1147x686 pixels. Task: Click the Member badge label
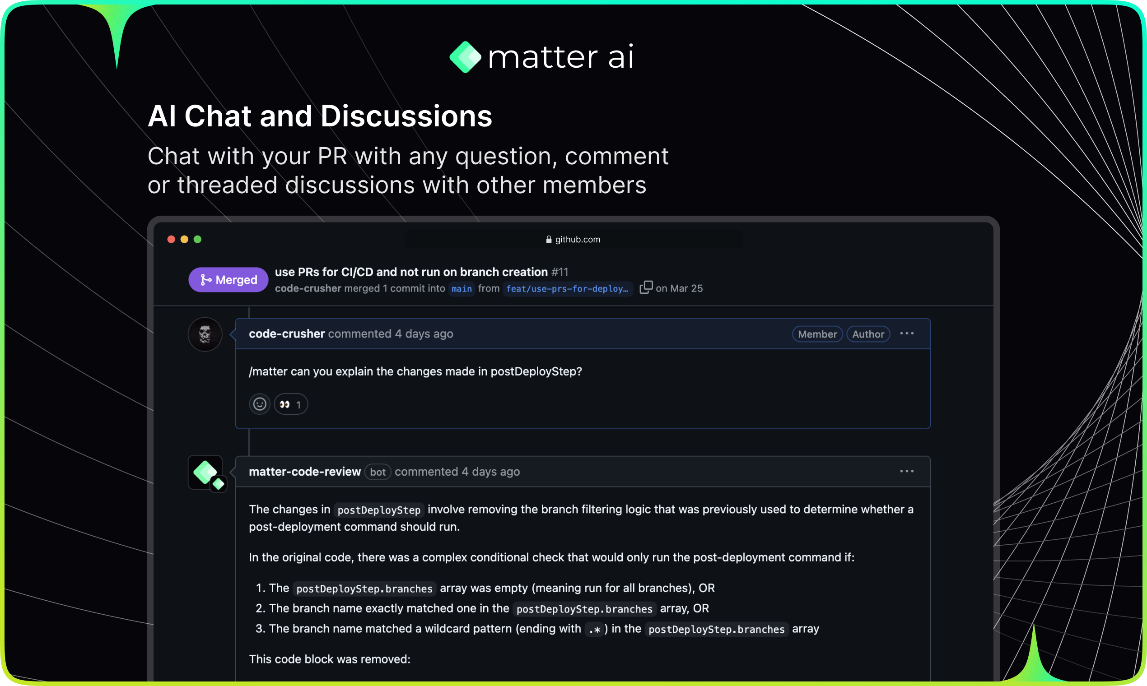point(817,334)
